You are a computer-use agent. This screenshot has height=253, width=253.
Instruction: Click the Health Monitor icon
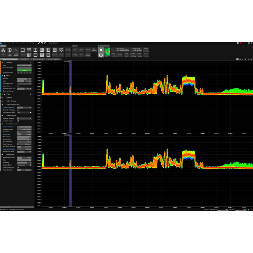point(16,50)
